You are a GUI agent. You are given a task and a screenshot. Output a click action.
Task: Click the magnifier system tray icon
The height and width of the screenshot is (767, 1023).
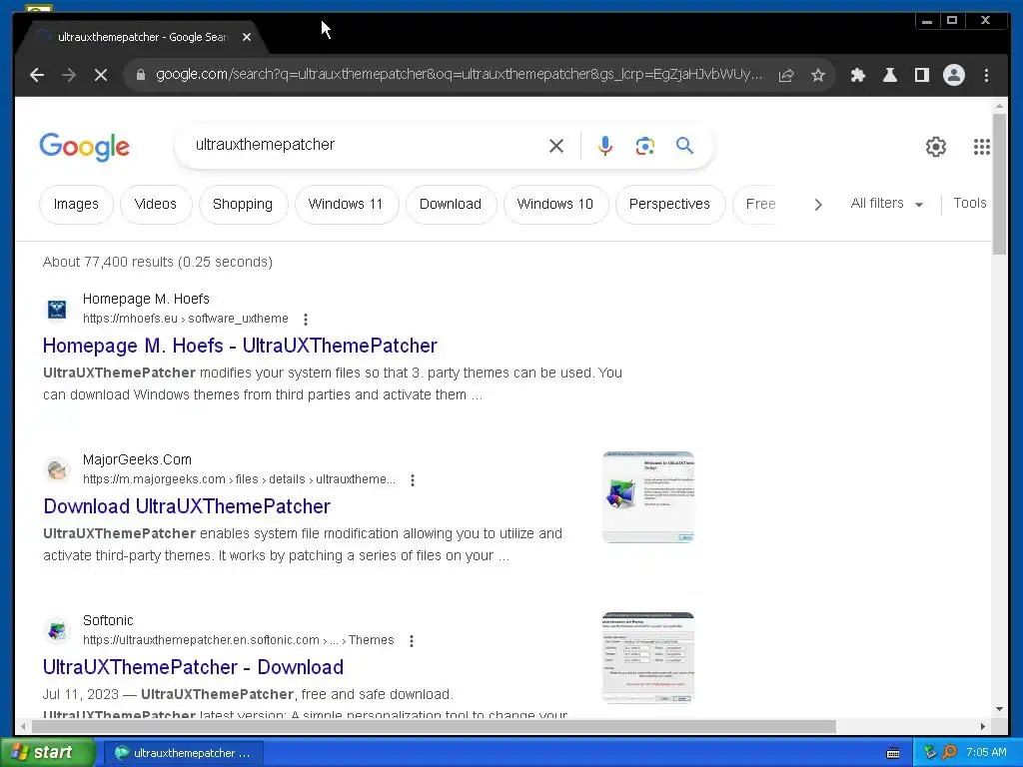click(949, 753)
